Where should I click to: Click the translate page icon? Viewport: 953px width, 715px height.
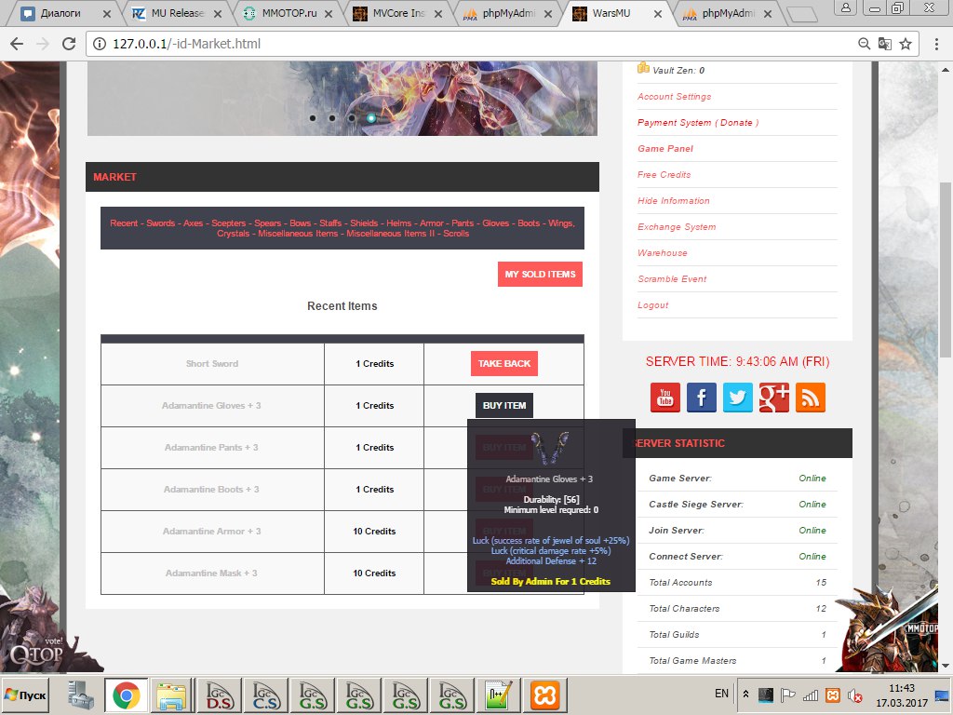885,44
